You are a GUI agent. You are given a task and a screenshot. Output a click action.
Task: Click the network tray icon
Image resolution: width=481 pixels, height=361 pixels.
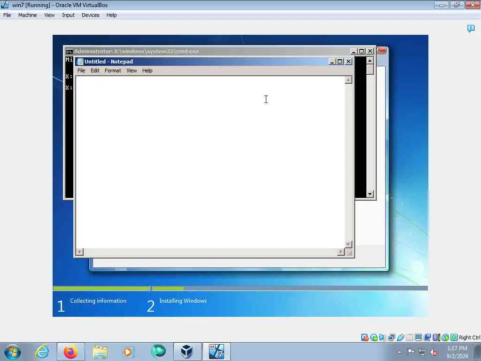pyautogui.click(x=422, y=353)
